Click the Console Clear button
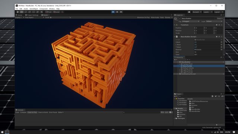The width and height of the screenshot is (238, 134). click(17, 112)
